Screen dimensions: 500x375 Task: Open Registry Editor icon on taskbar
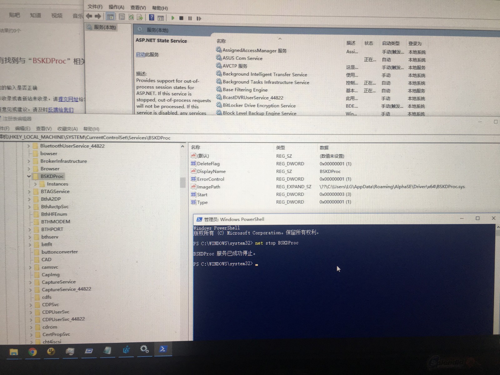(126, 350)
